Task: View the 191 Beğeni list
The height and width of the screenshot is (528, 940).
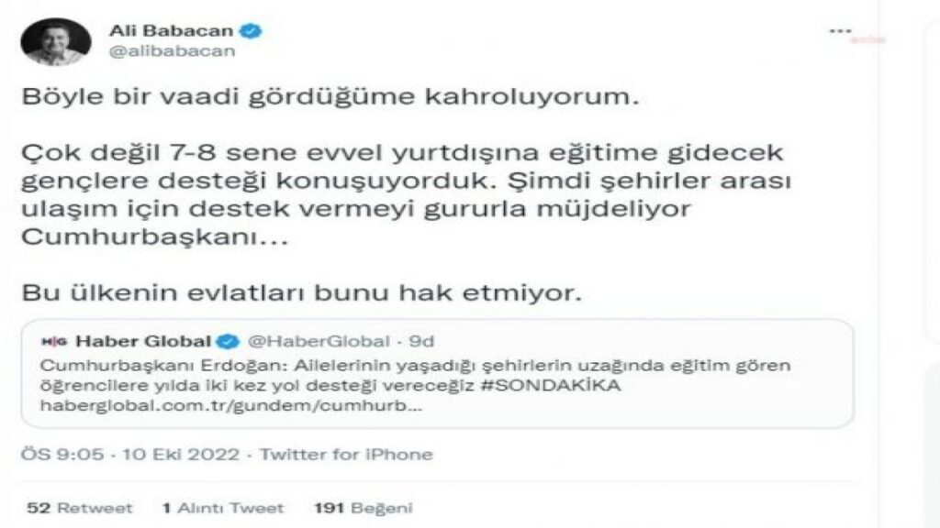Action: [x=364, y=508]
